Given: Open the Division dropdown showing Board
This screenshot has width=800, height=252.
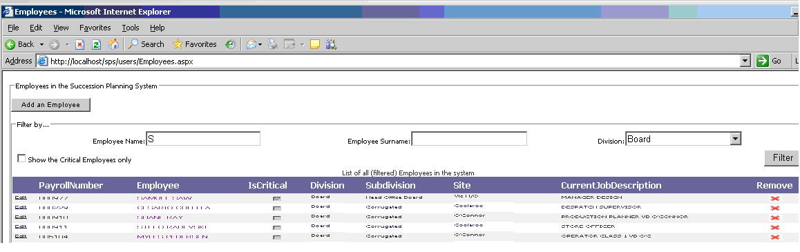Looking at the screenshot, I should click(683, 139).
